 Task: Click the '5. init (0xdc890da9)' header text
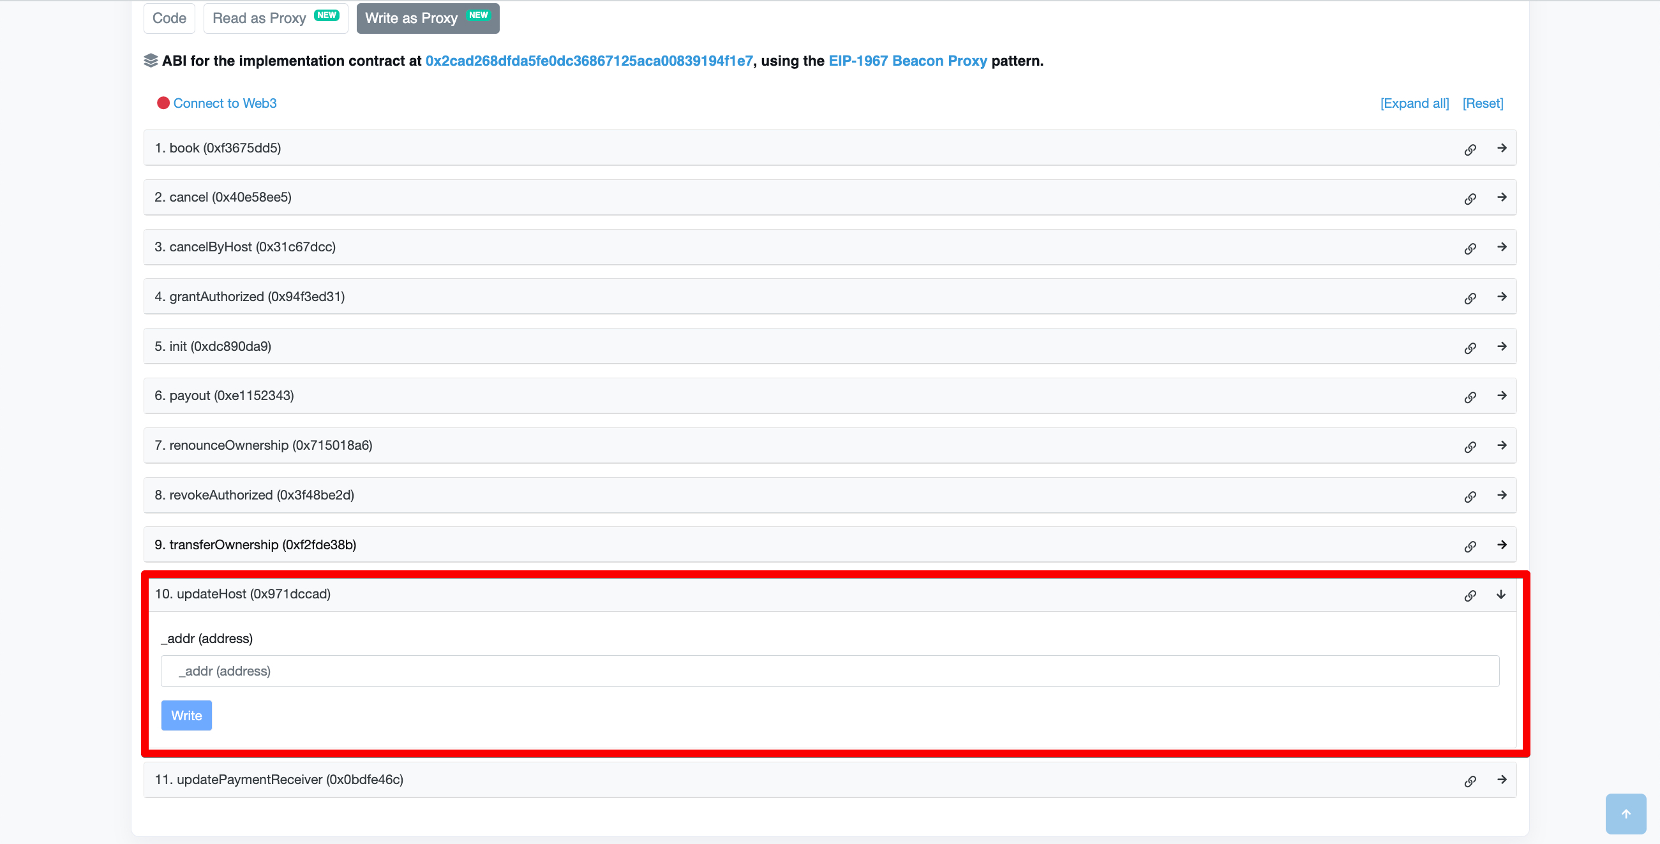213,346
